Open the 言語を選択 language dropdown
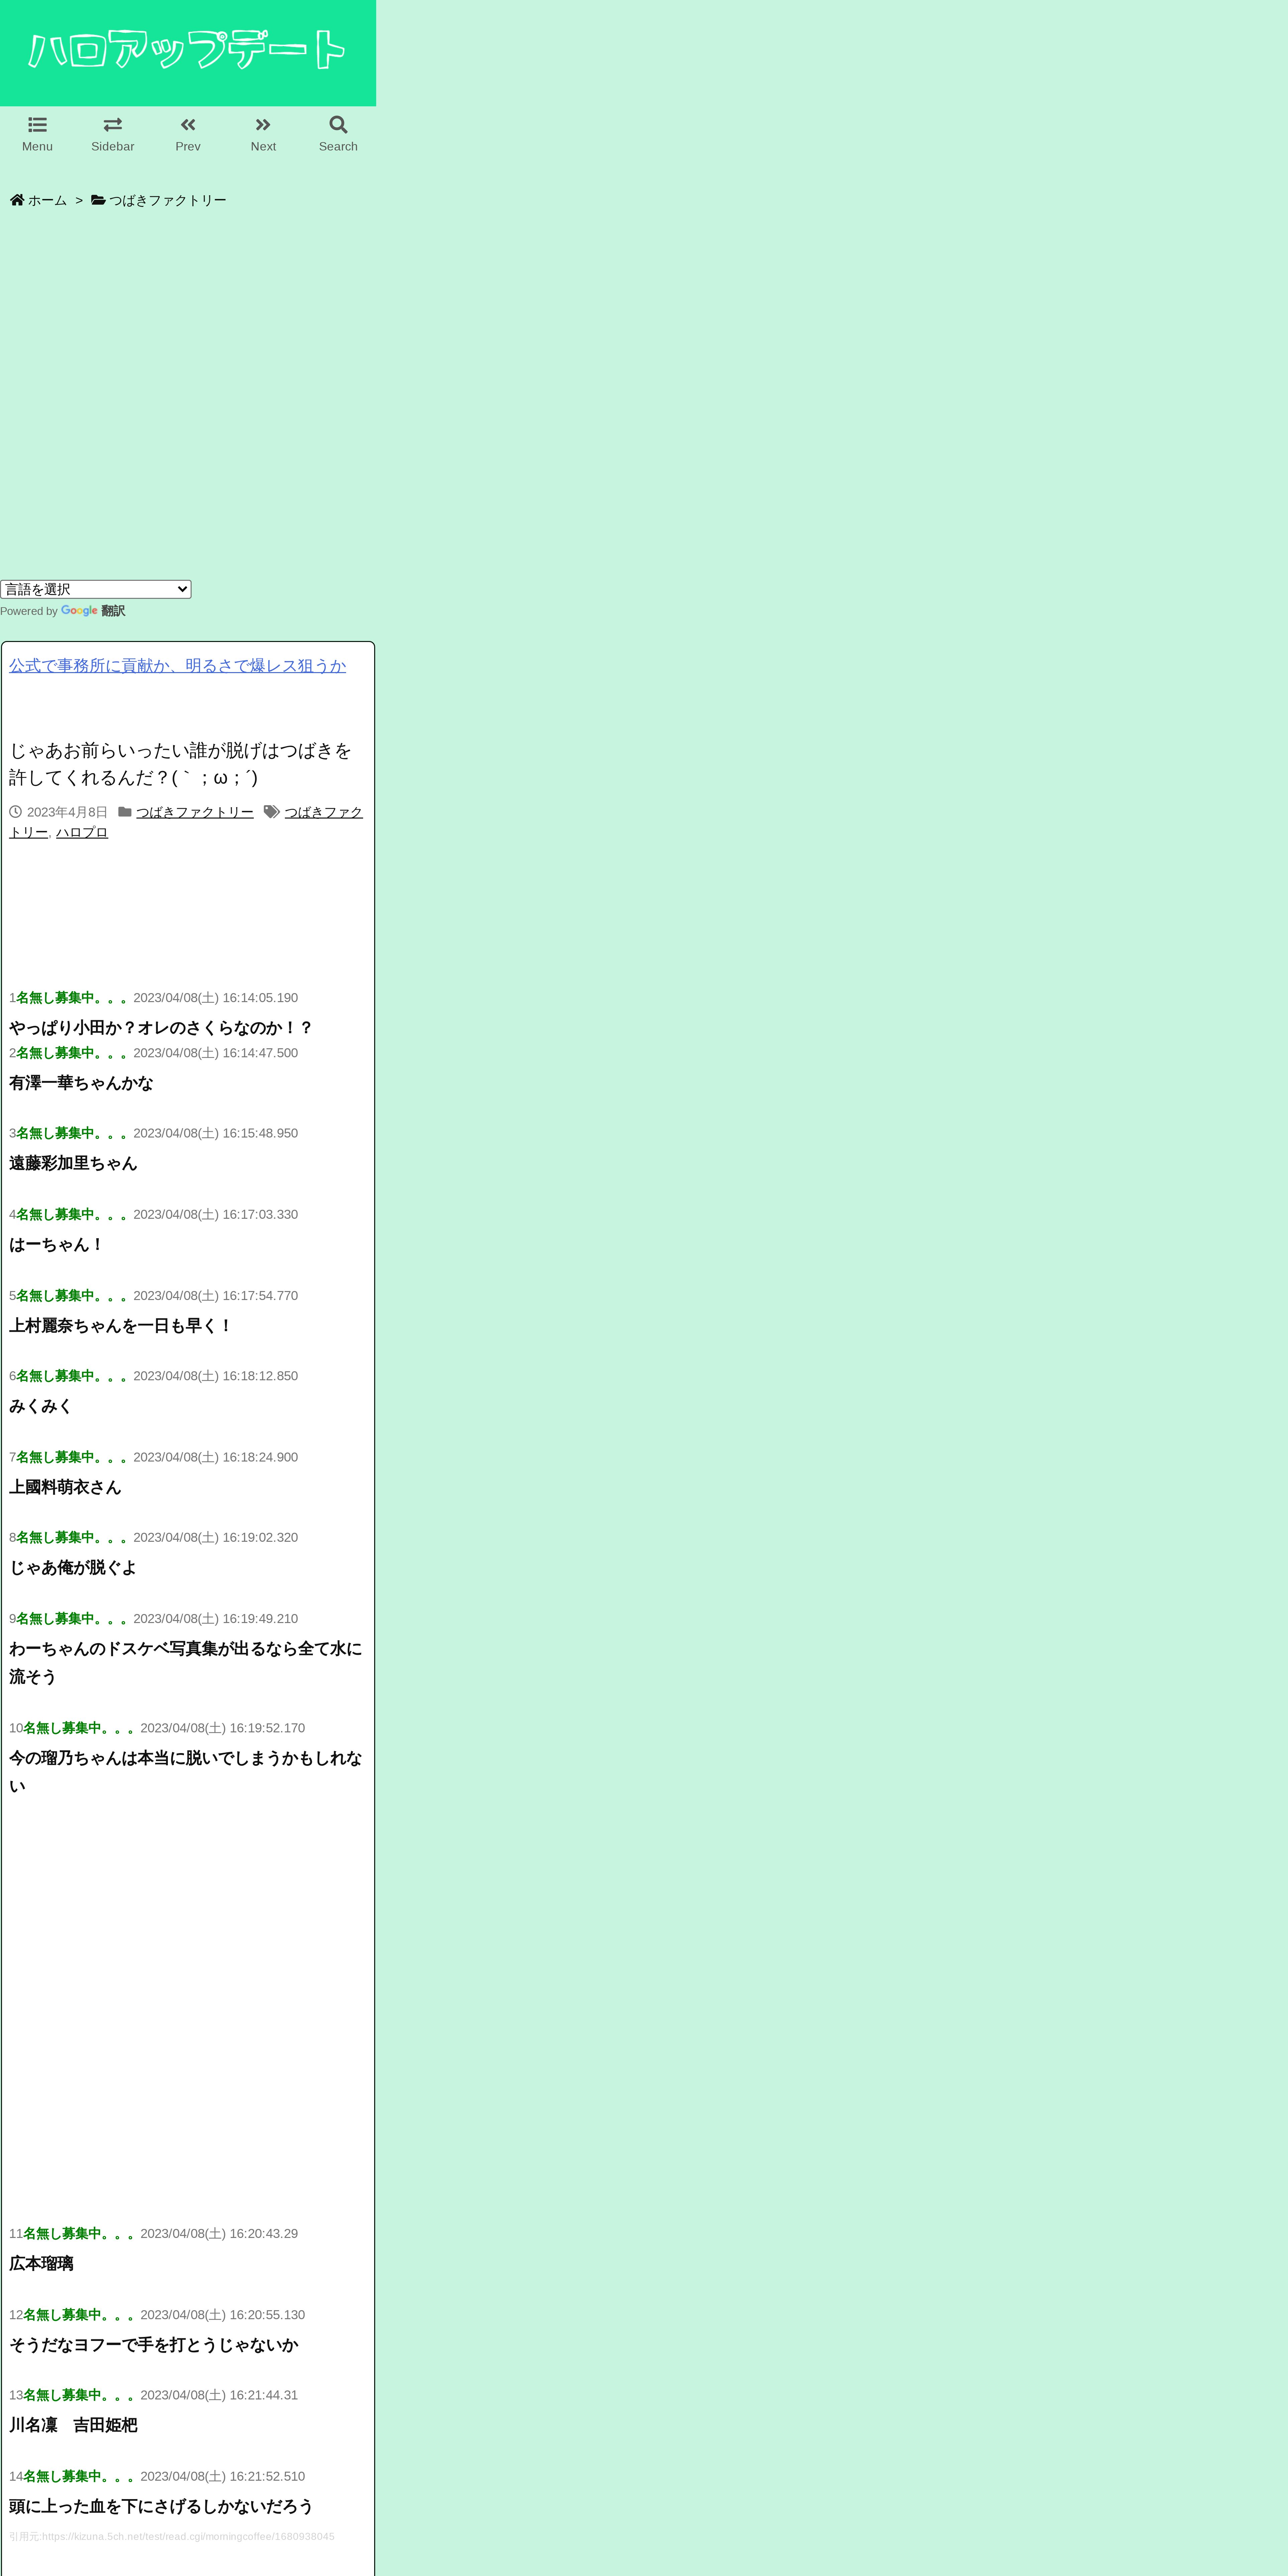 [x=96, y=589]
